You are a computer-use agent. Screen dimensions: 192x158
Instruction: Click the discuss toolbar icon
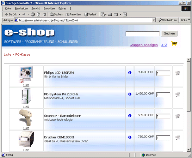[x=125, y=15]
